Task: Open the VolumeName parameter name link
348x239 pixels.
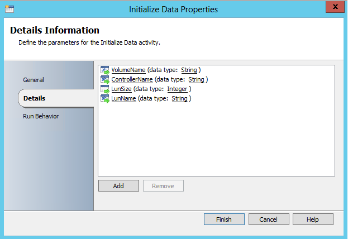Action: click(x=128, y=70)
